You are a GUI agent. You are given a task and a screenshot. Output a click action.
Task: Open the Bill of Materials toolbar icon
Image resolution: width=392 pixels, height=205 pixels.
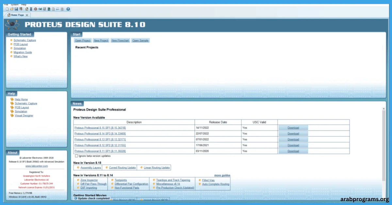click(x=53, y=9)
